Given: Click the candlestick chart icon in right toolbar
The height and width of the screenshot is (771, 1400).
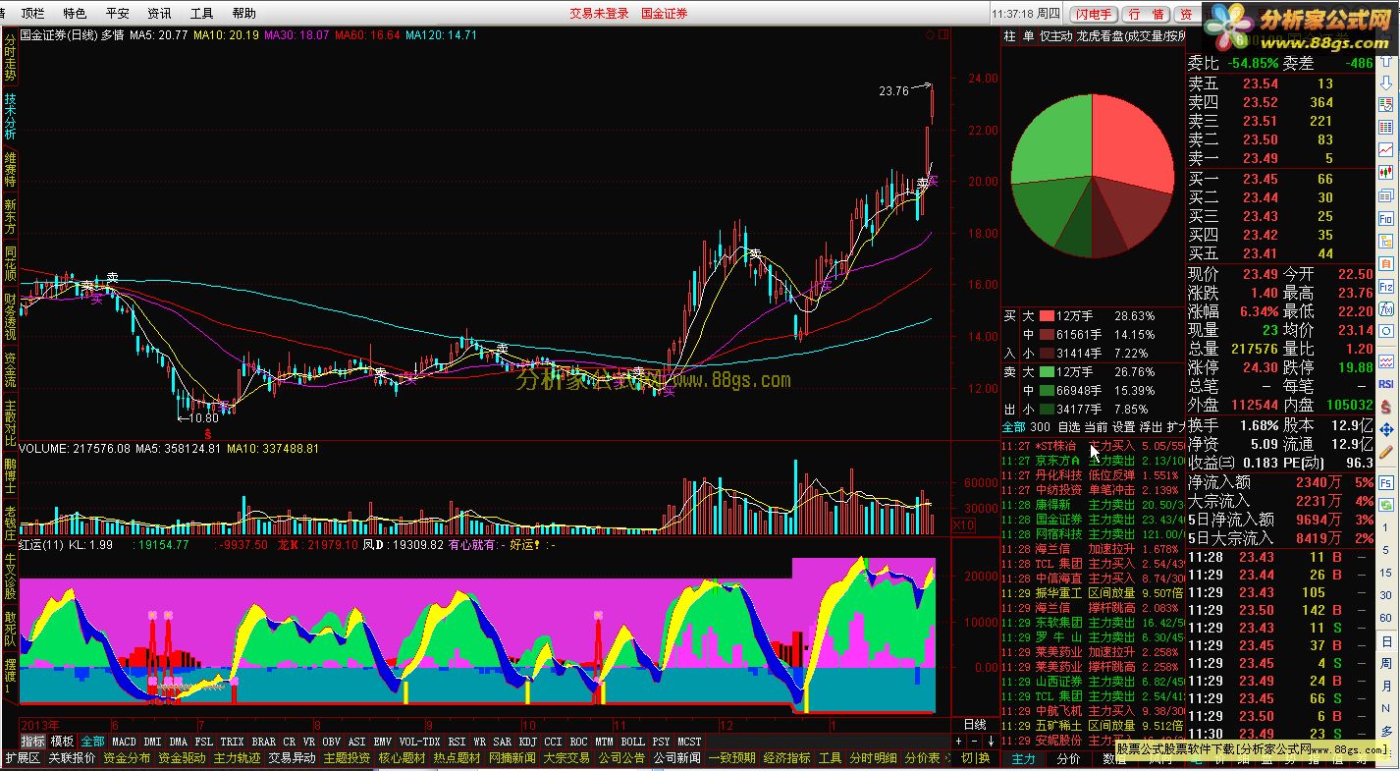Looking at the screenshot, I should [1386, 173].
